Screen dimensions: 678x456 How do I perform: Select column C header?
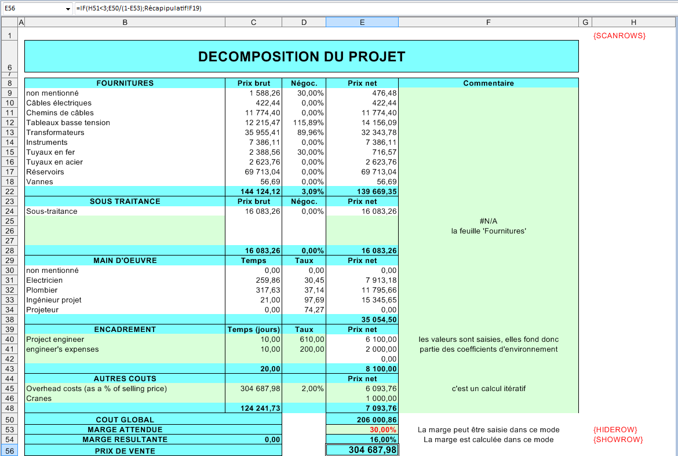253,22
